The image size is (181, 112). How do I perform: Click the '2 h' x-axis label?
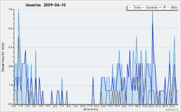tap(27, 106)
